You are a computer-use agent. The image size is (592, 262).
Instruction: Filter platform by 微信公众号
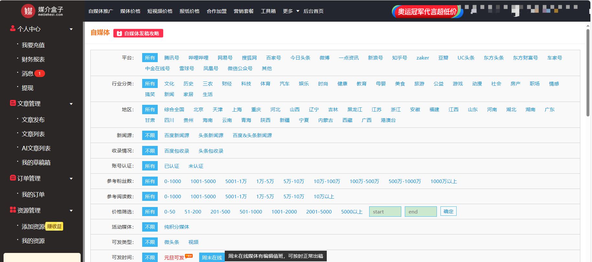click(240, 68)
